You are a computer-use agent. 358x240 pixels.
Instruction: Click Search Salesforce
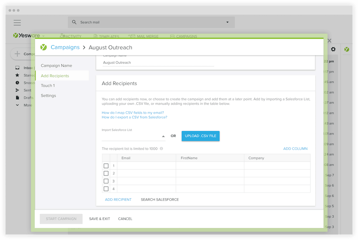[160, 199]
